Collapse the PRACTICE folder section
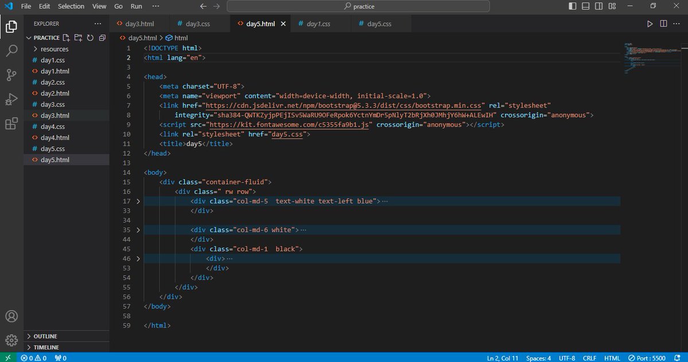This screenshot has width=688, height=362. click(x=29, y=38)
